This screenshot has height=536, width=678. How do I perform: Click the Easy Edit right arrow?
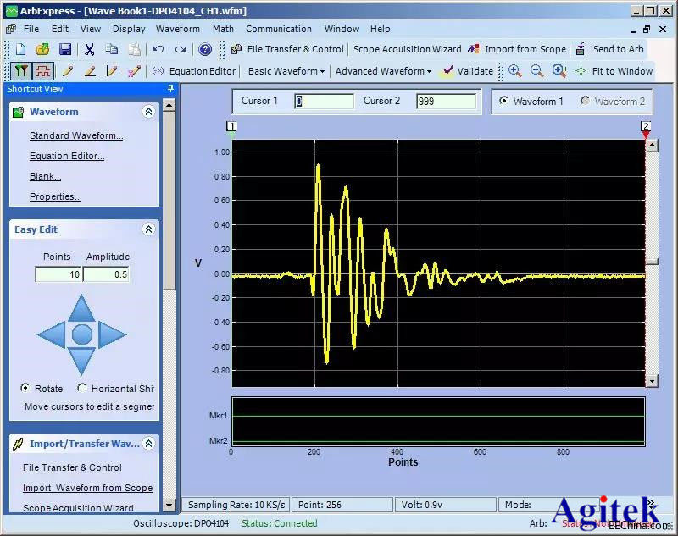point(112,334)
